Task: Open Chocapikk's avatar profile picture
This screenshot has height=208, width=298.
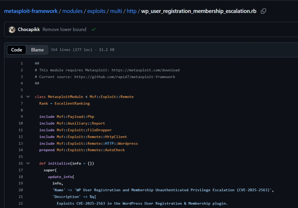Action: pos(12,29)
